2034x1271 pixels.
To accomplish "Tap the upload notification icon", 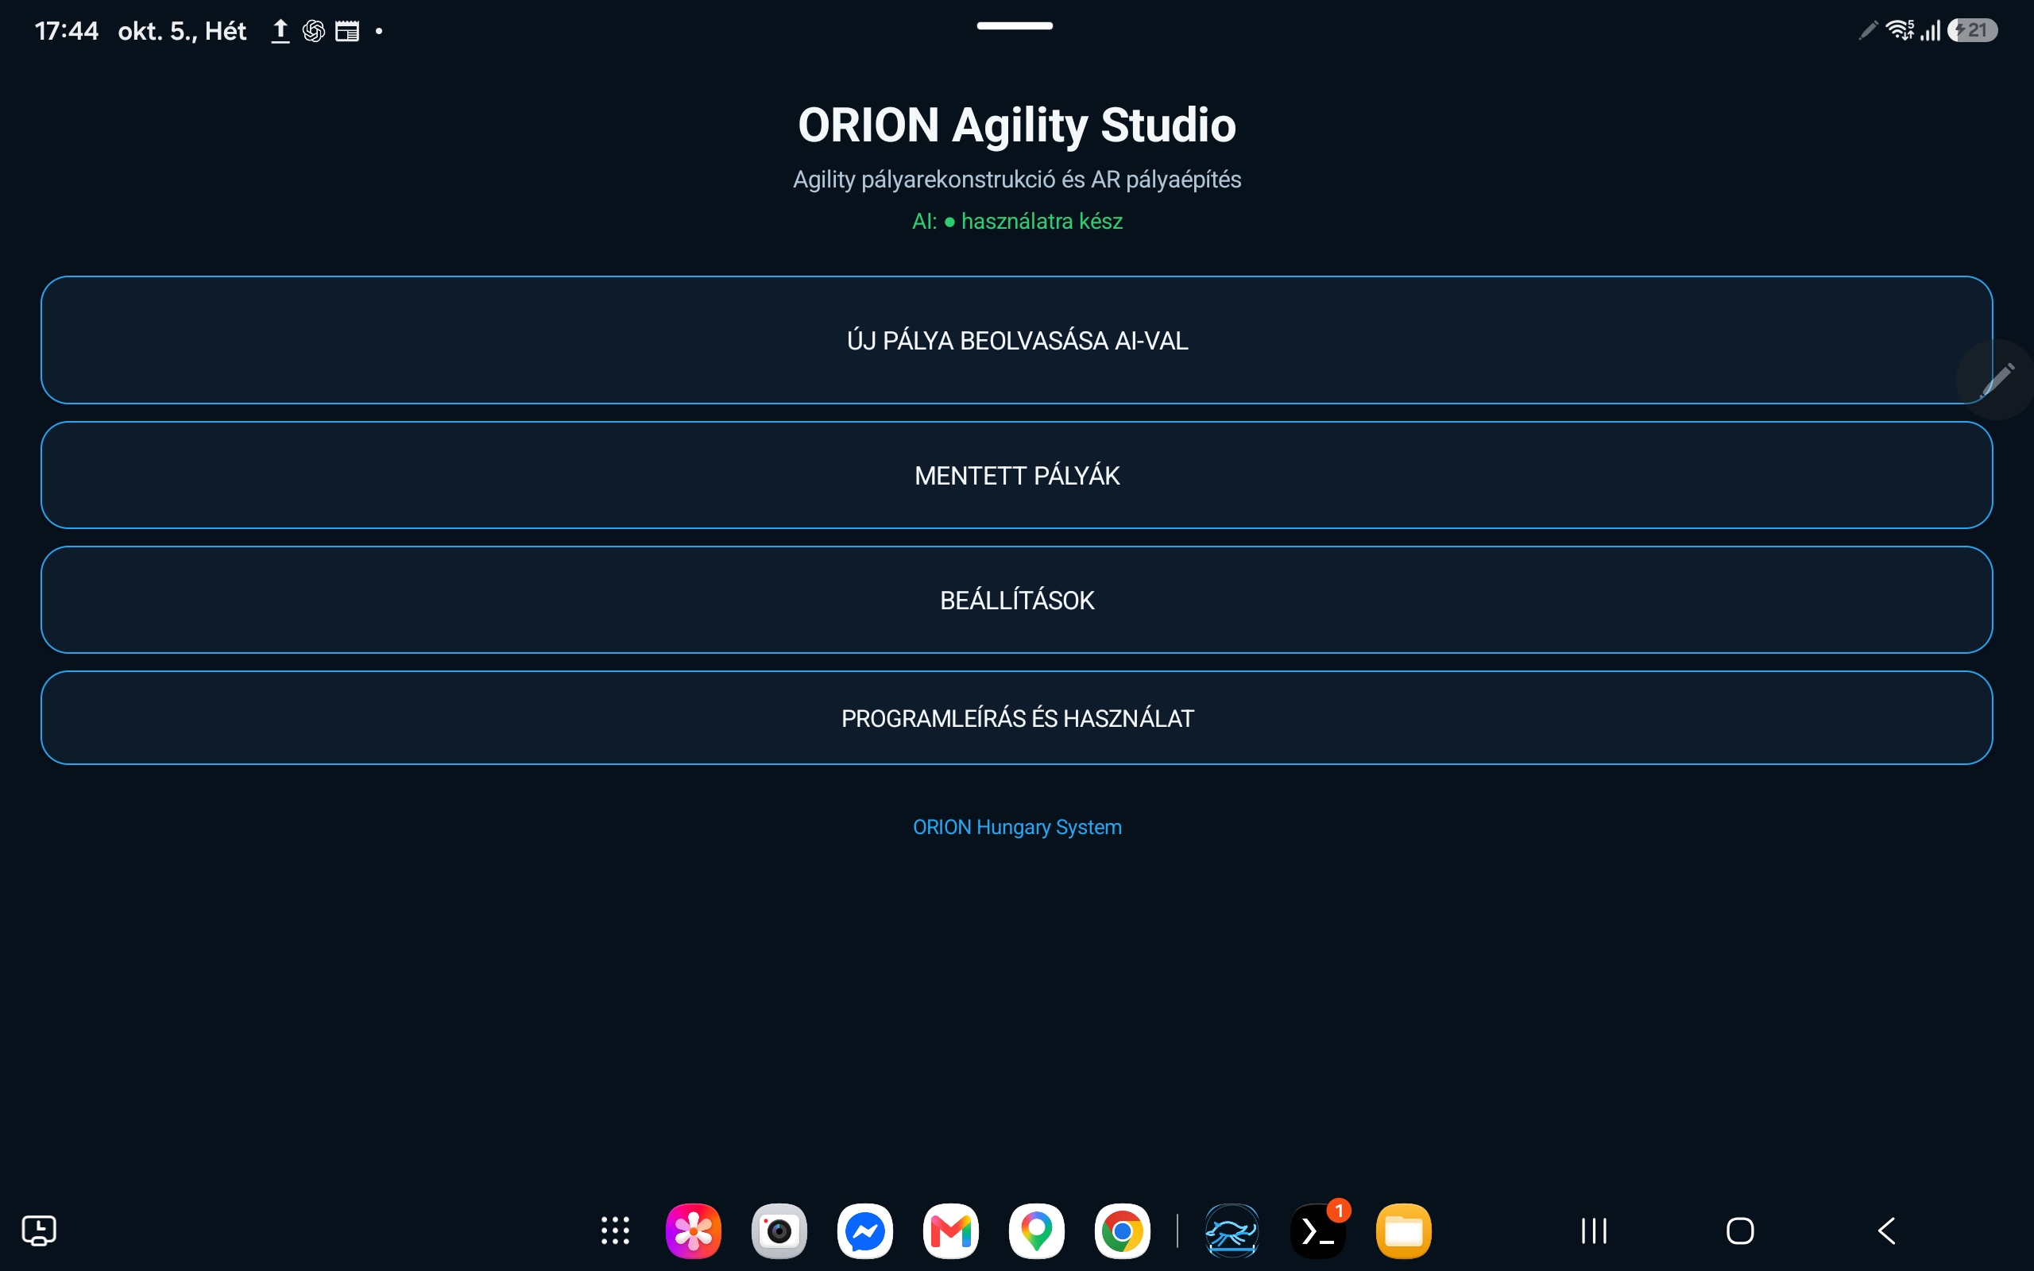I will coord(280,31).
